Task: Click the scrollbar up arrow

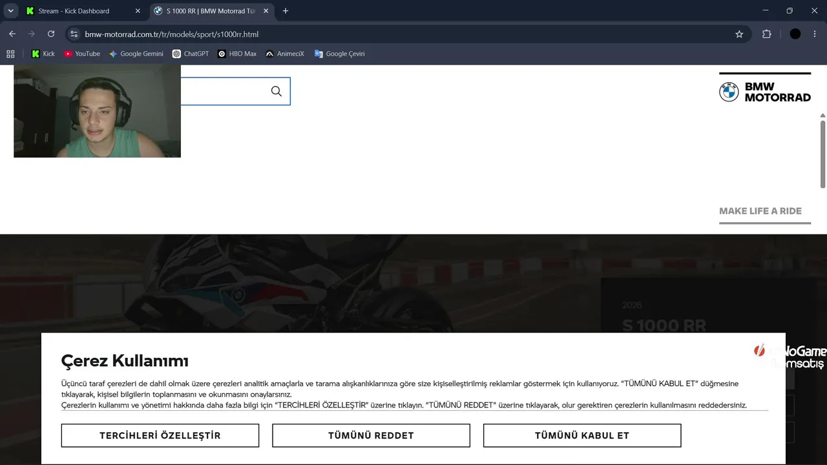Action: click(822, 115)
